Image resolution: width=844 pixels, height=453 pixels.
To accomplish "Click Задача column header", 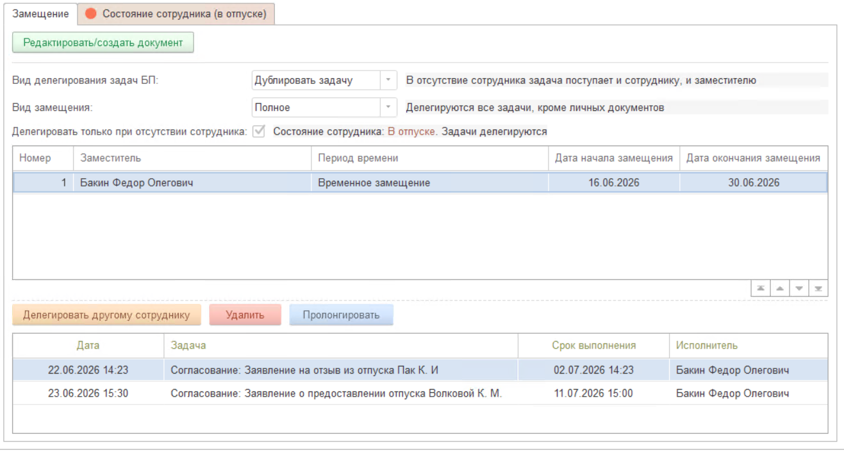I will tap(341, 345).
